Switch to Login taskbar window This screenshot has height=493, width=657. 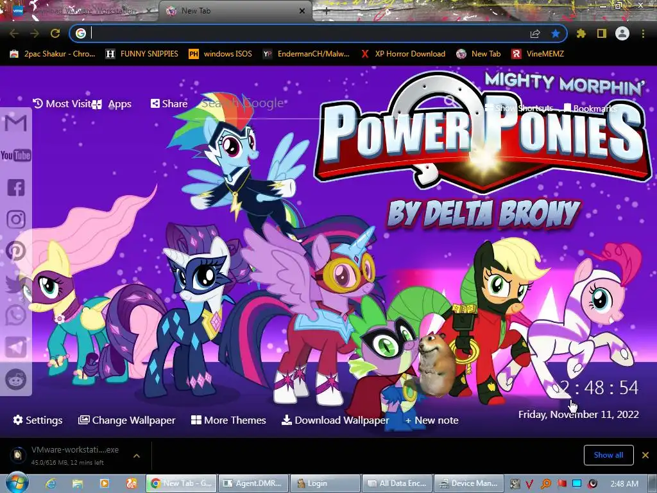click(x=325, y=483)
